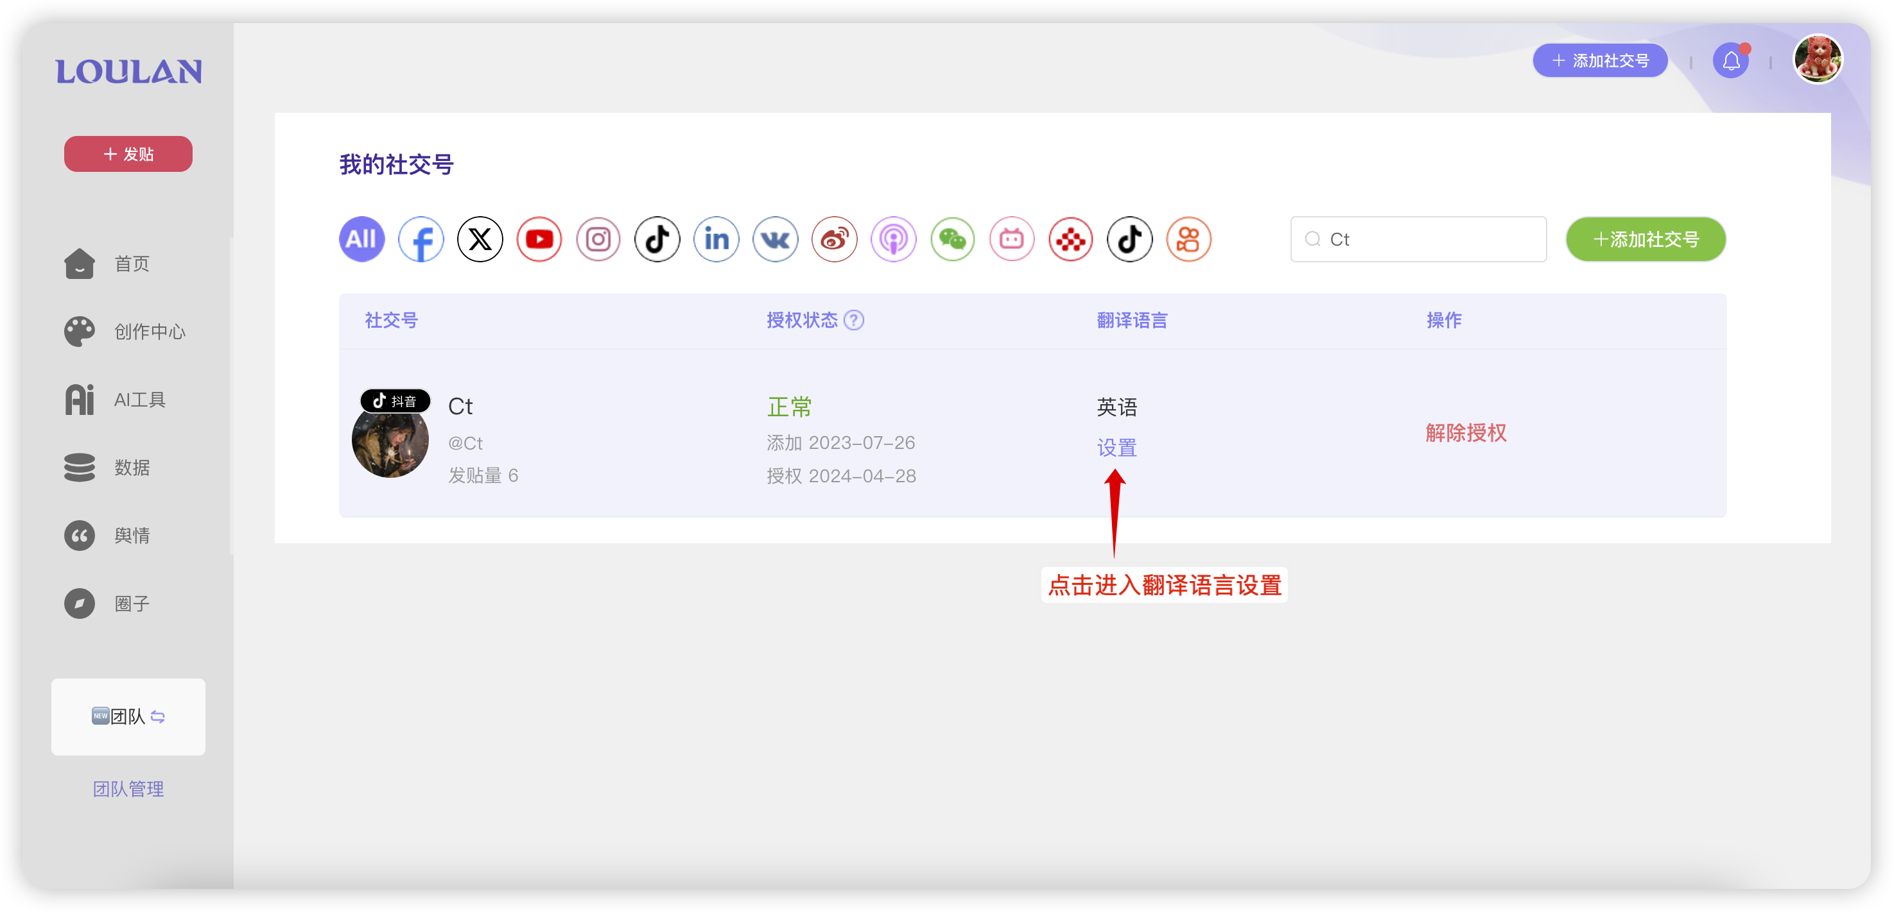Open 创作中心 in sidebar
The image size is (1894, 912).
[125, 332]
